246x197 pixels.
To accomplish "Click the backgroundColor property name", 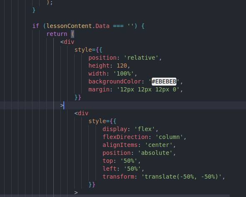I will (115, 81).
